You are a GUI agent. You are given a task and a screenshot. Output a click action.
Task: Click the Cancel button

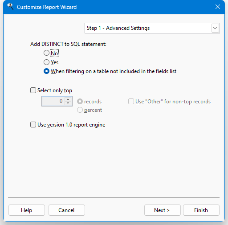coord(67,210)
